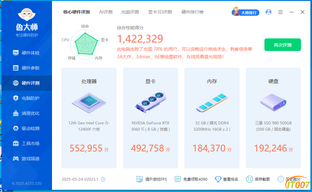312x192 pixels.
Task: Click the 专注硬件防护 slogan
Action: tap(27, 35)
